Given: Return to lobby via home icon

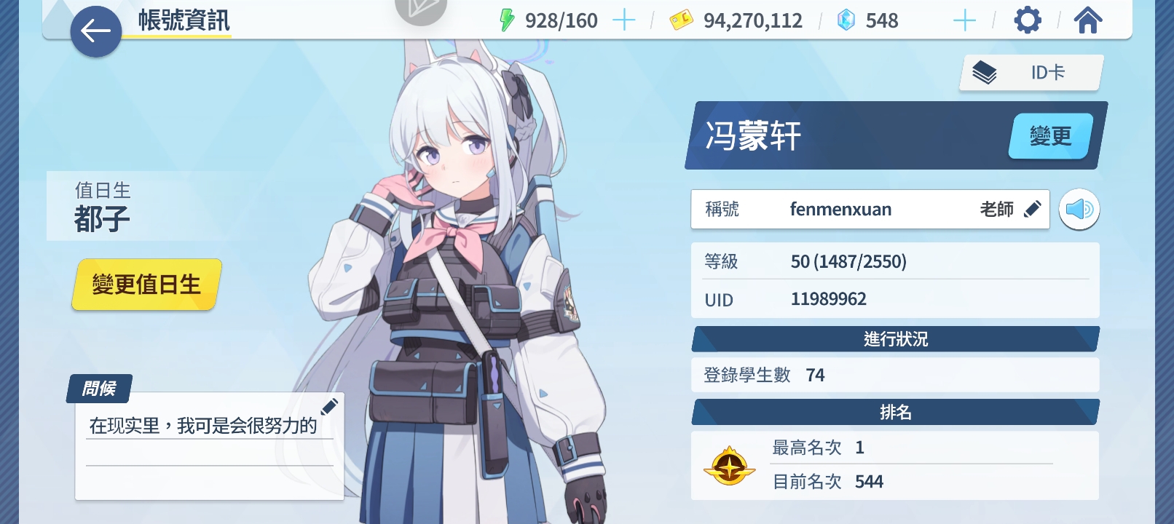Looking at the screenshot, I should tap(1087, 20).
